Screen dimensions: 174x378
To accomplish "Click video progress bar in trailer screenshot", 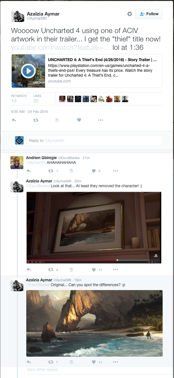I will (94, 260).
